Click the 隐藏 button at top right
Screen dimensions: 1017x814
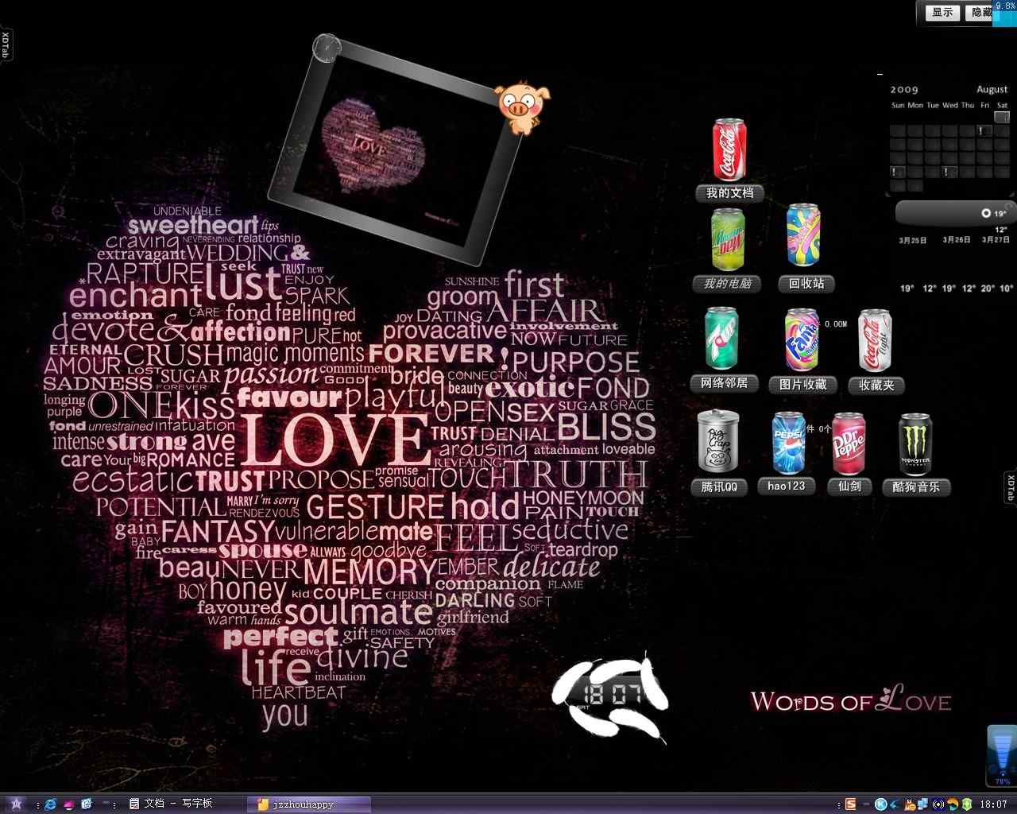pos(979,13)
